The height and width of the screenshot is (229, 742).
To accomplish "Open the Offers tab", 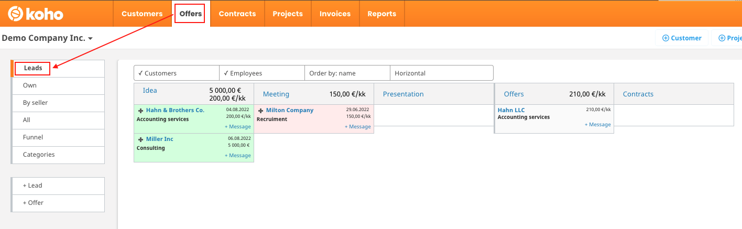I will point(191,14).
